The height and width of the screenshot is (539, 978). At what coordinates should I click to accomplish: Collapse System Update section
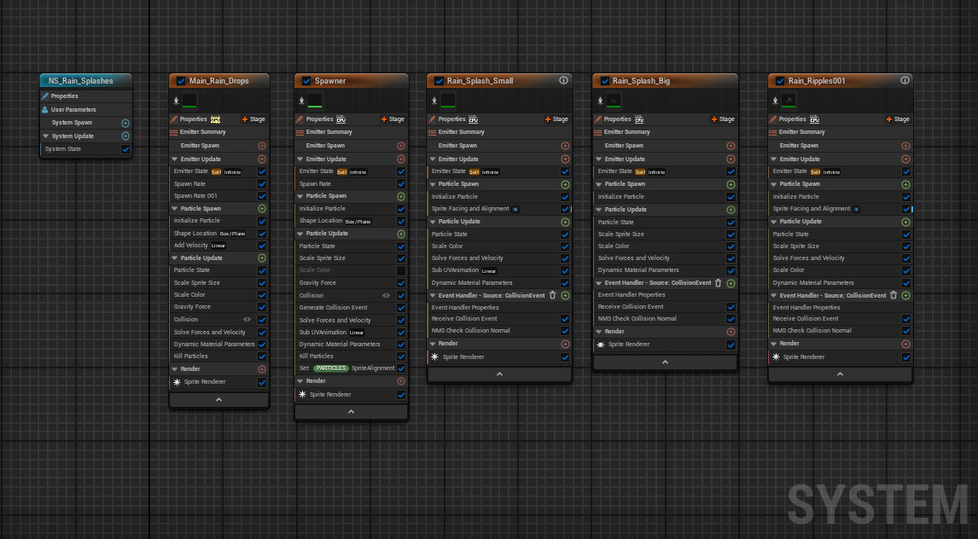[45, 136]
